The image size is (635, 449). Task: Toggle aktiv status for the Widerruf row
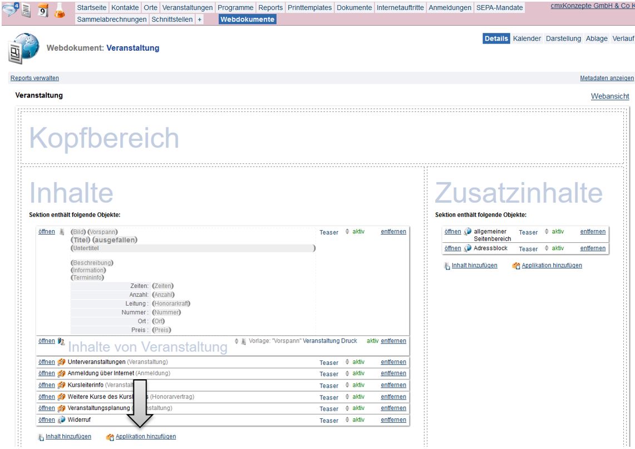point(358,420)
